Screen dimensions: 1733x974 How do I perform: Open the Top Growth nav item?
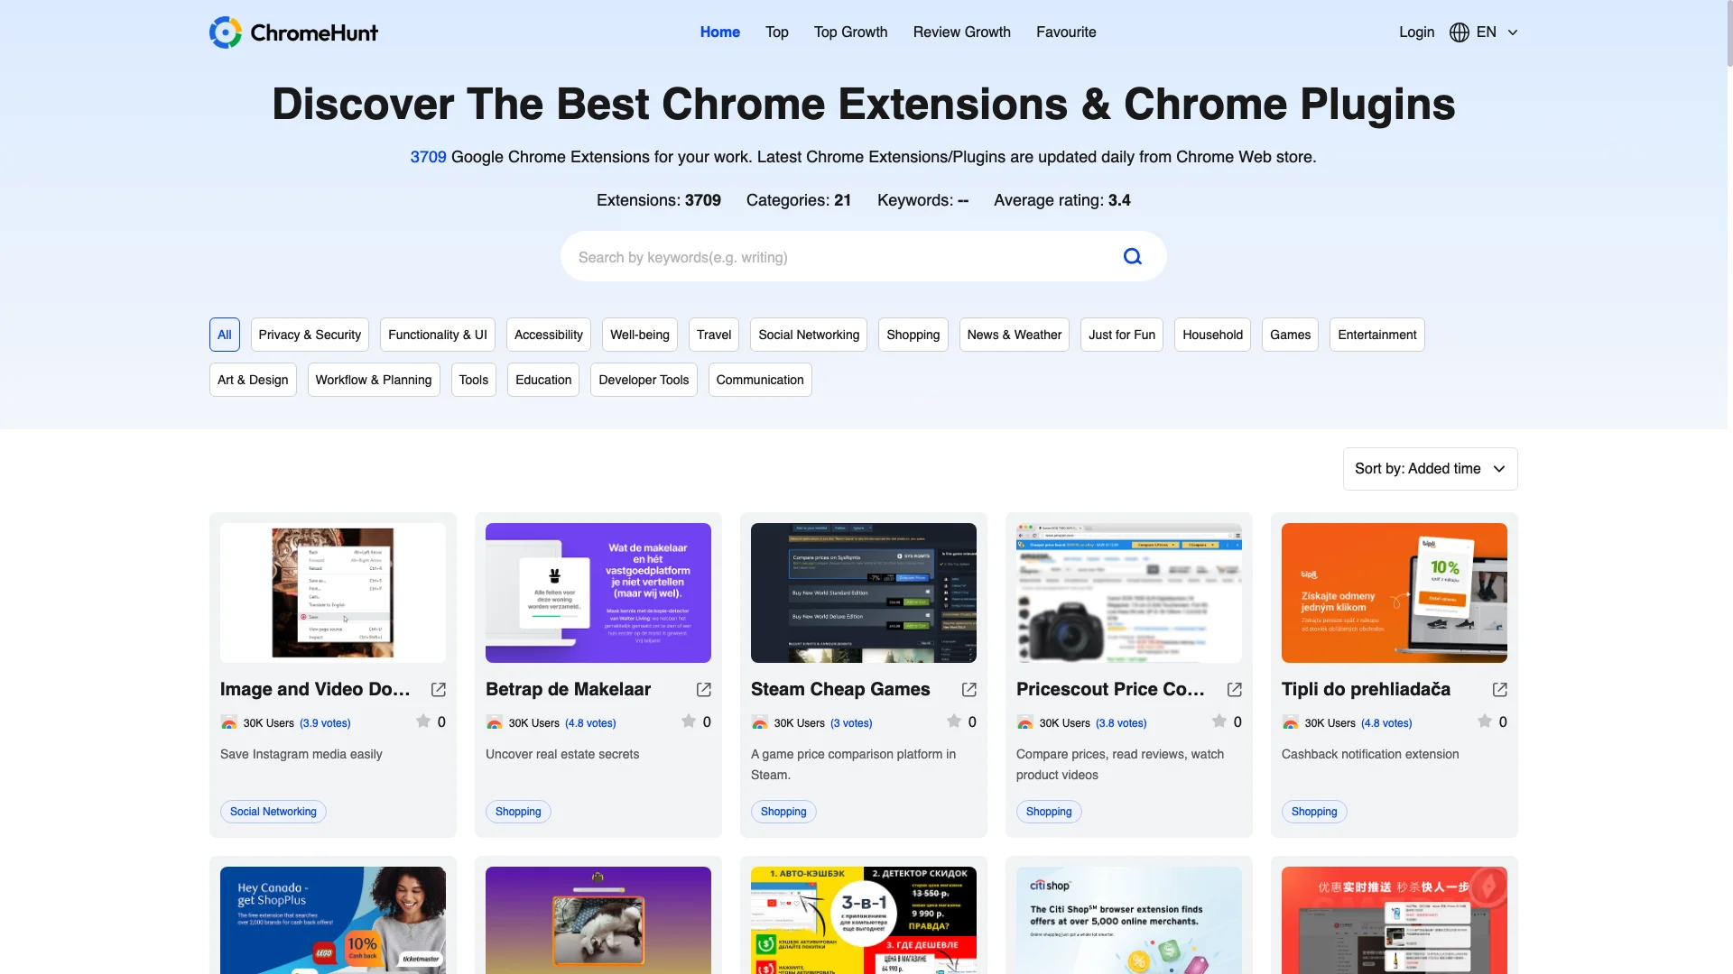coord(850,32)
